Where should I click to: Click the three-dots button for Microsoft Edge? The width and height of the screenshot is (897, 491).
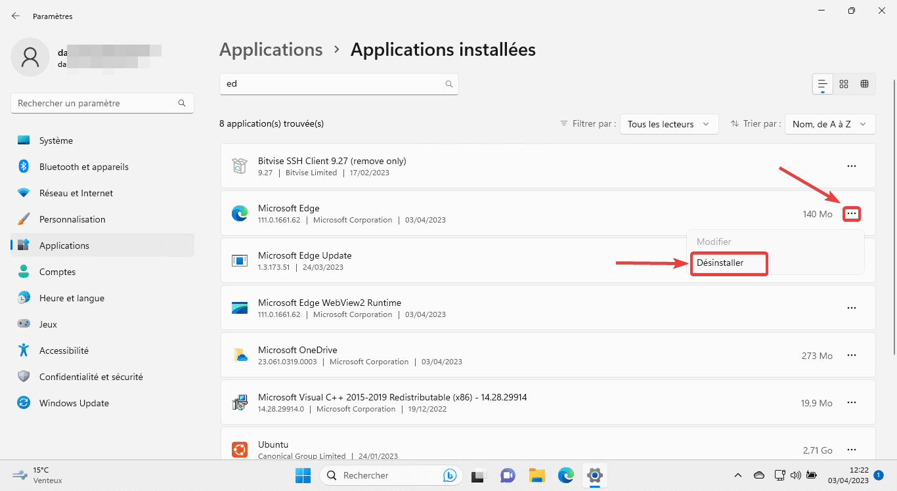point(852,213)
